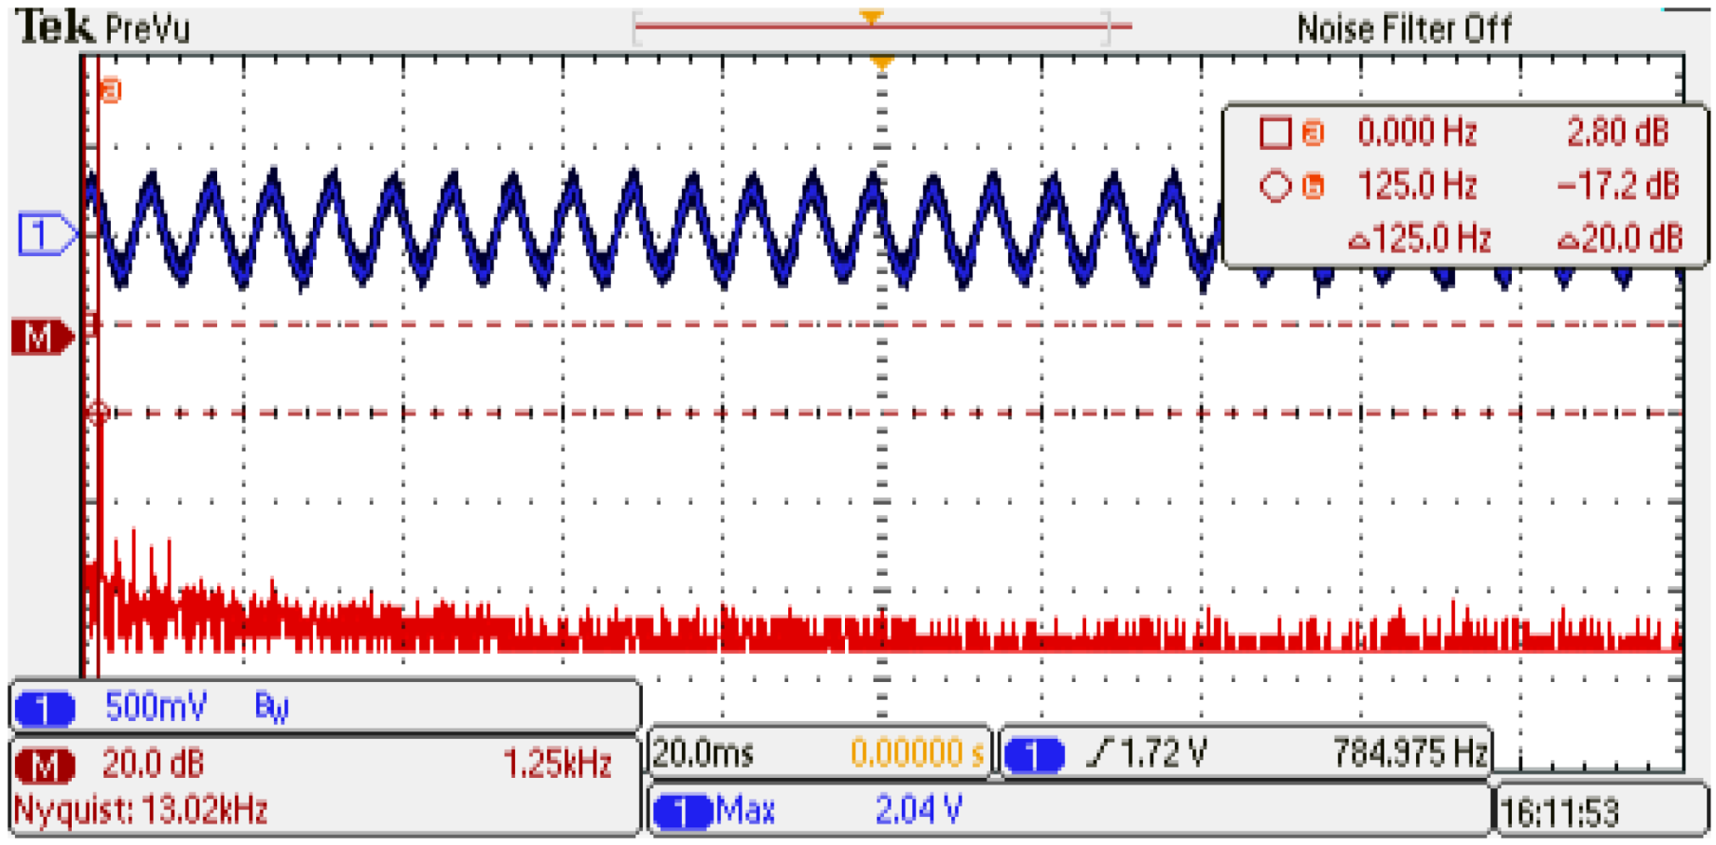Select the '2.04 V' Max measurement value
The width and height of the screenshot is (1716, 845).
point(919,811)
